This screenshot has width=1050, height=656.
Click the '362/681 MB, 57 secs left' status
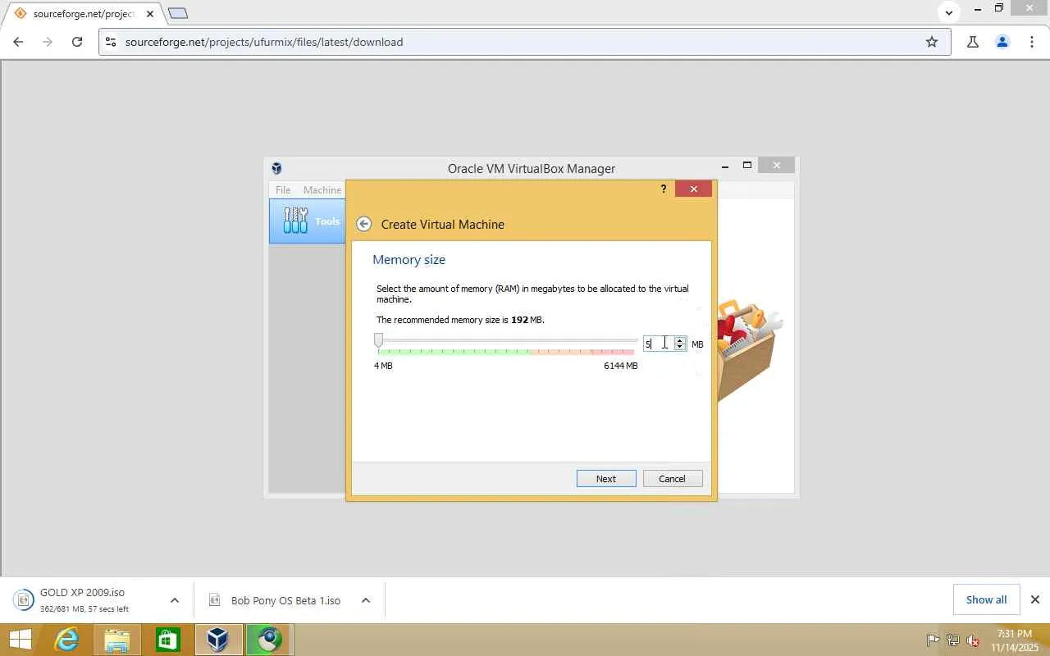(84, 609)
